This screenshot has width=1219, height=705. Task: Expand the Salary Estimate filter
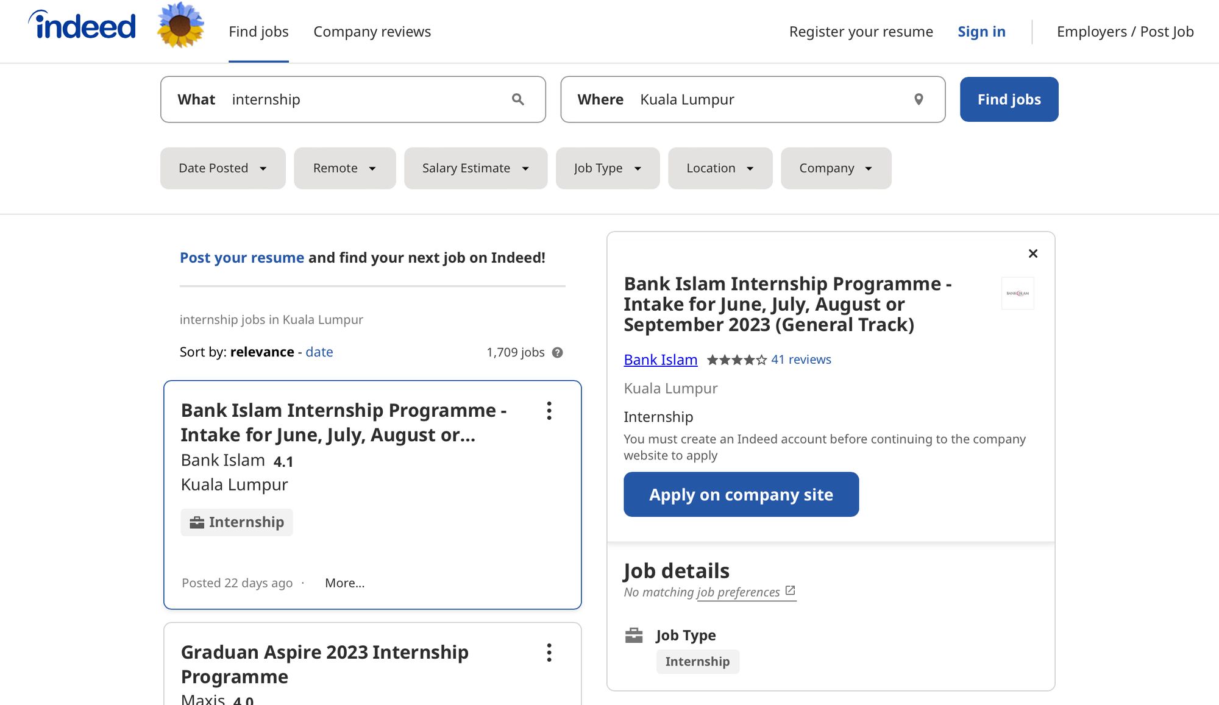[x=475, y=168]
